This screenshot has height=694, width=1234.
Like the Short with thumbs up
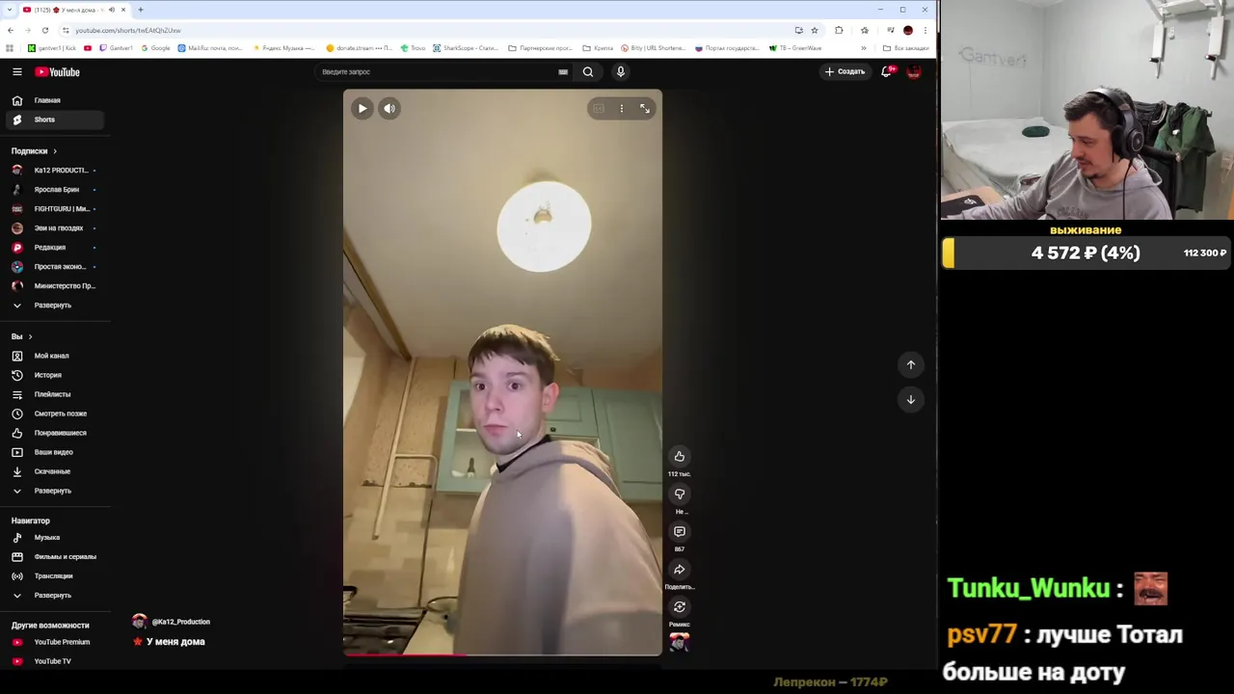coord(680,457)
